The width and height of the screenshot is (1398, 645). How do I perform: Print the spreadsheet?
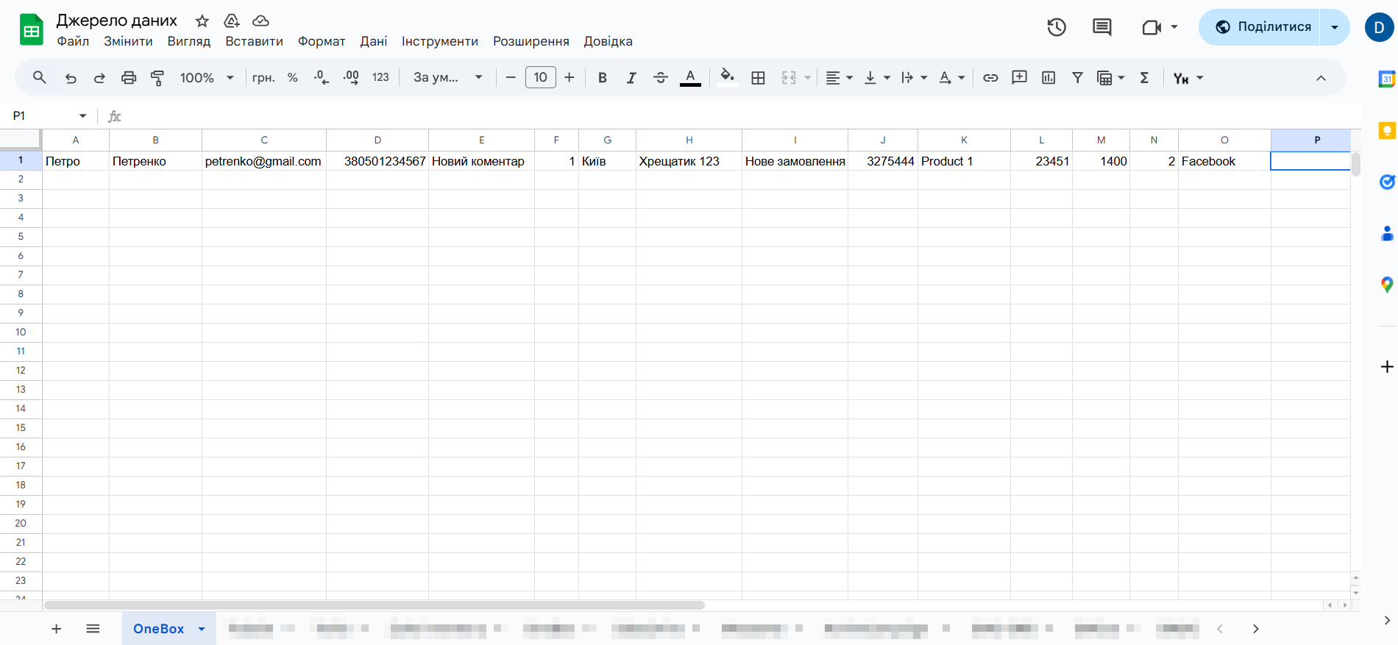(129, 77)
